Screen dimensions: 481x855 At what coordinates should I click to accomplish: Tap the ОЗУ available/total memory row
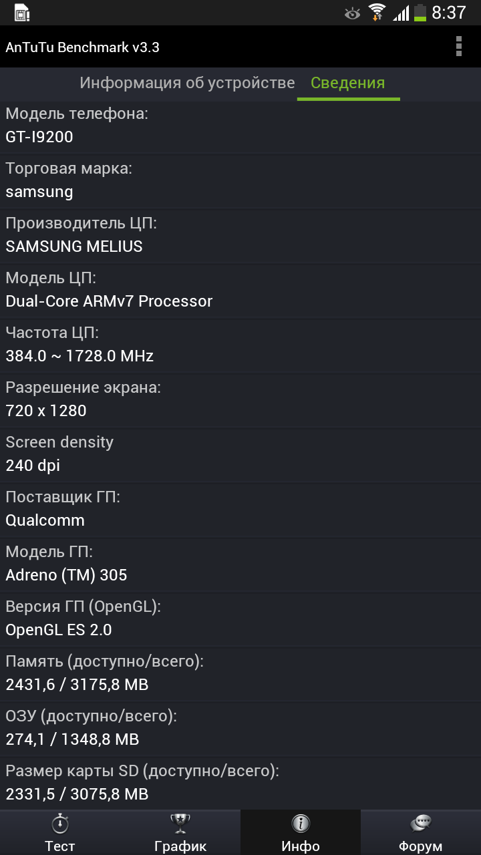pos(240,729)
